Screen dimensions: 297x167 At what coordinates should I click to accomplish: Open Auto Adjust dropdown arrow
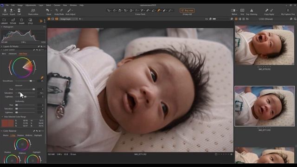click(72, 10)
